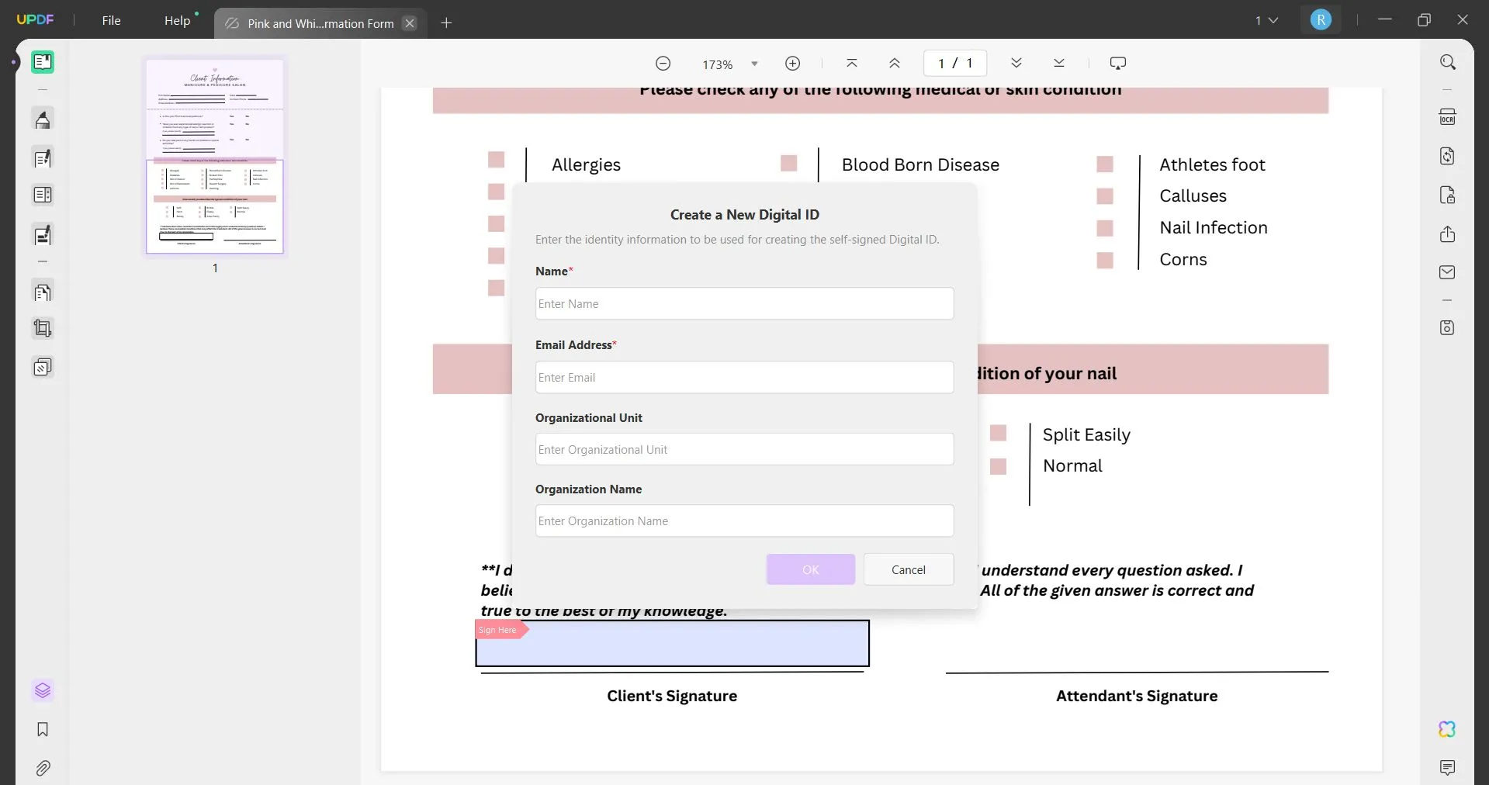The height and width of the screenshot is (785, 1489).
Task: Click the user account avatar R
Action: 1321,20
